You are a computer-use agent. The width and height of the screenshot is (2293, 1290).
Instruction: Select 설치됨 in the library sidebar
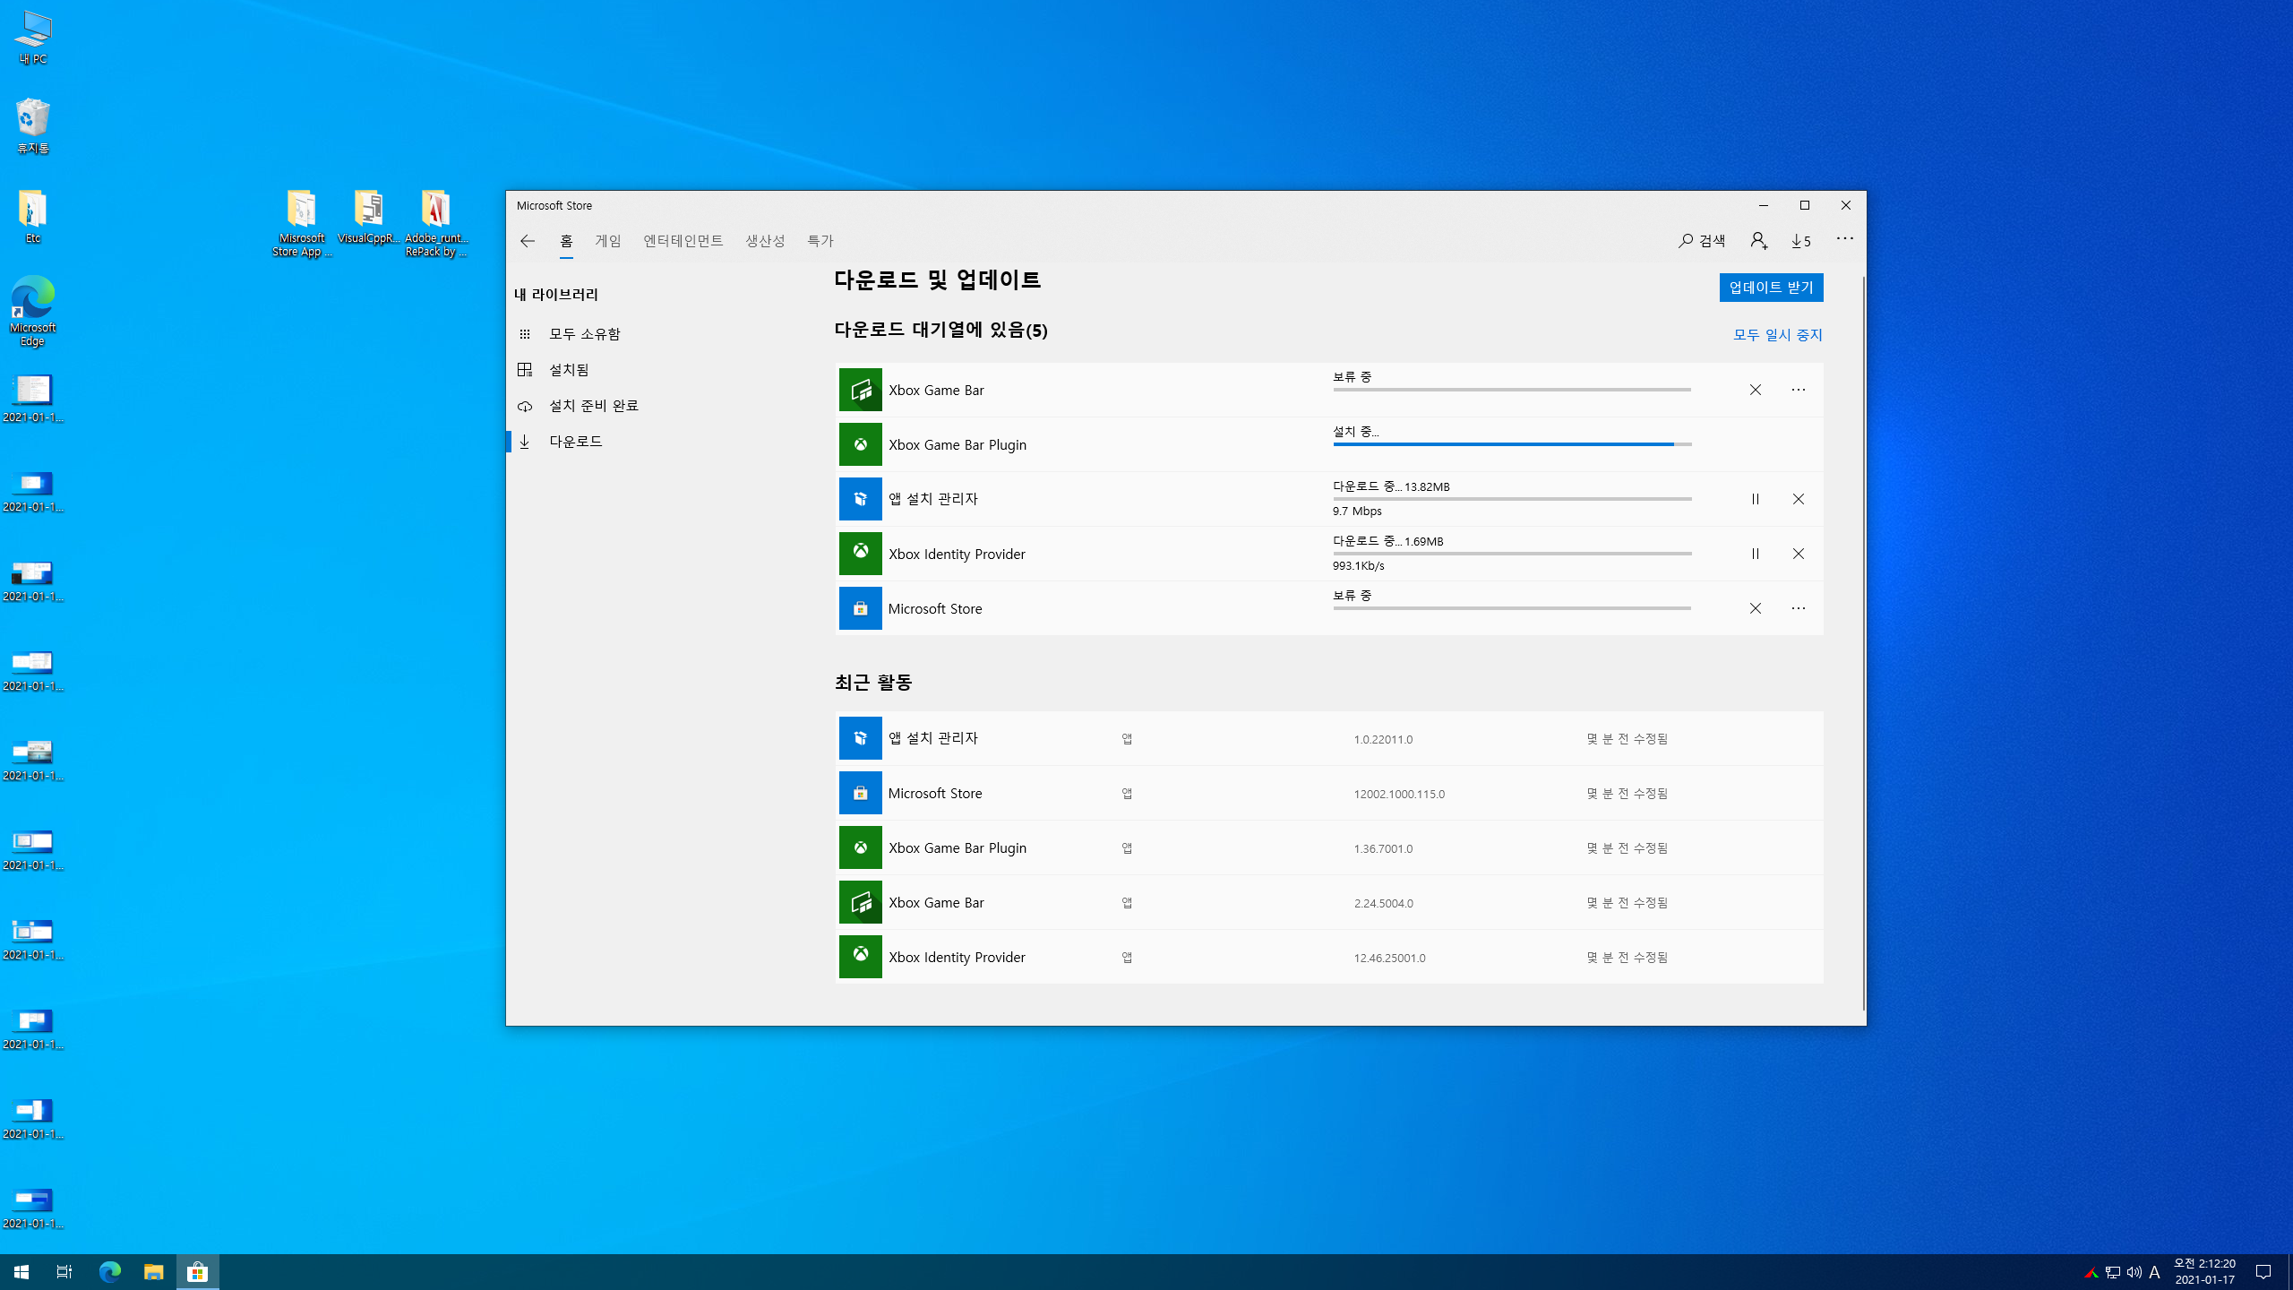click(x=569, y=370)
